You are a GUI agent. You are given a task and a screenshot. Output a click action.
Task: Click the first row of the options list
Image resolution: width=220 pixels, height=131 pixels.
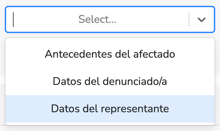pyautogui.click(x=110, y=54)
